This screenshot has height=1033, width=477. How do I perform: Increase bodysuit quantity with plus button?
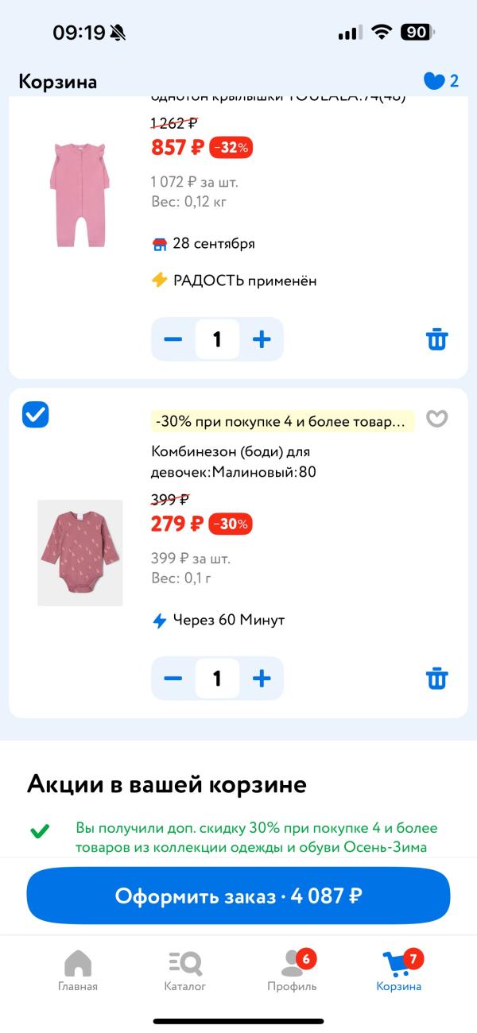[x=262, y=679]
